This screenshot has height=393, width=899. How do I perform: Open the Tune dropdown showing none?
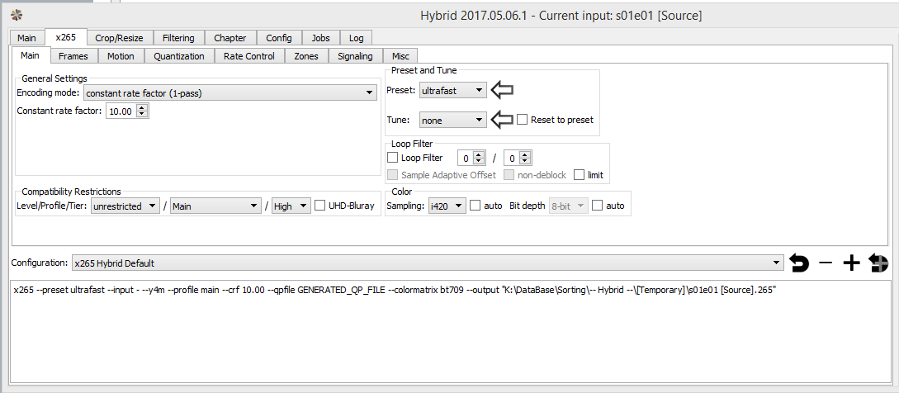point(453,120)
